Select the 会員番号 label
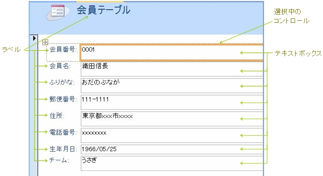Screen dimensions: 323x176 point(63,49)
